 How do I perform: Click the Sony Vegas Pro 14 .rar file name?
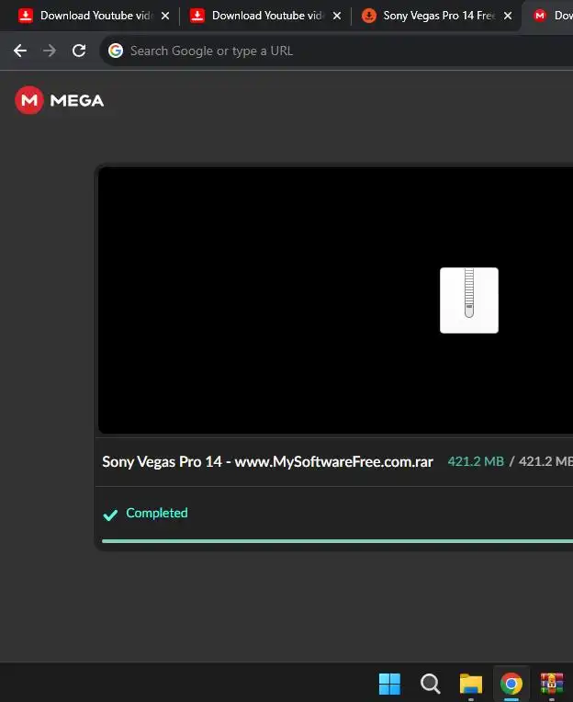coord(267,461)
